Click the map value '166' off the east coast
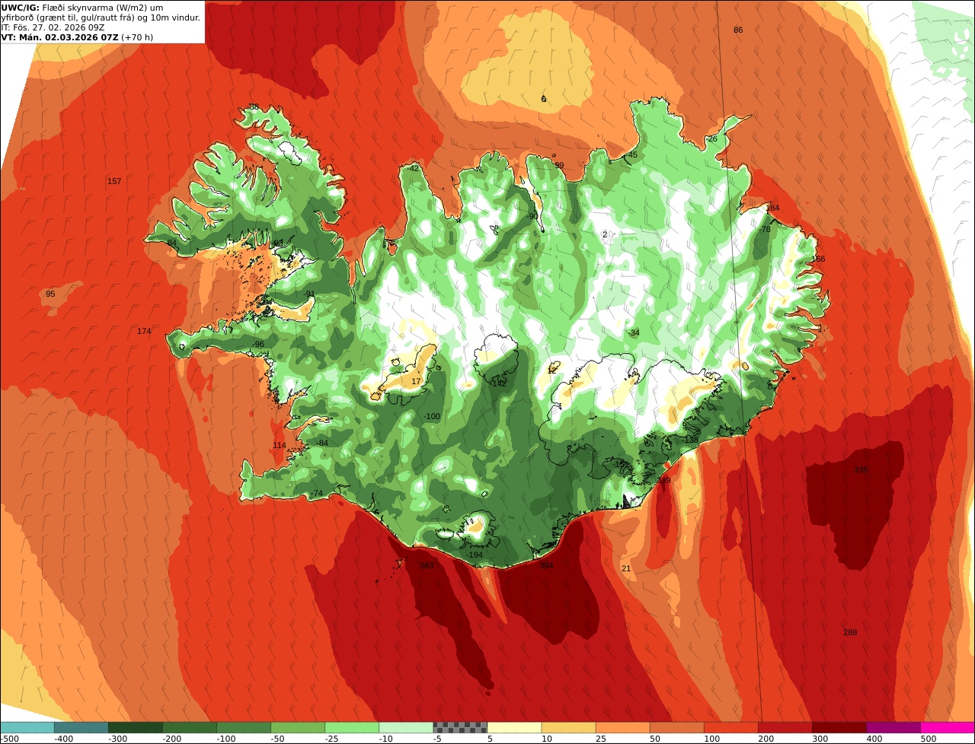Screen dimensions: 975x744 pyautogui.click(x=818, y=259)
